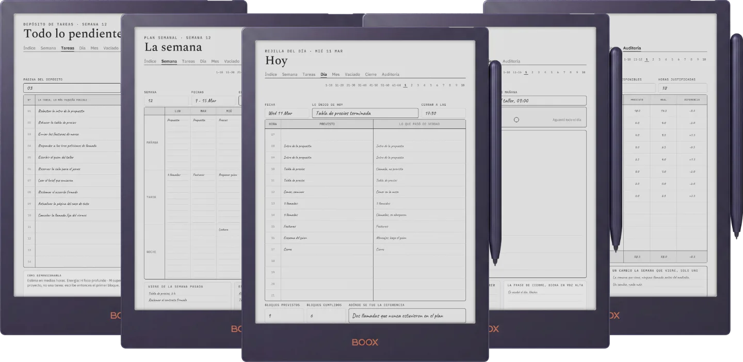Tap the Bloques cumplidos field showing 6
The height and width of the screenshot is (362, 743).
pyautogui.click(x=326, y=316)
